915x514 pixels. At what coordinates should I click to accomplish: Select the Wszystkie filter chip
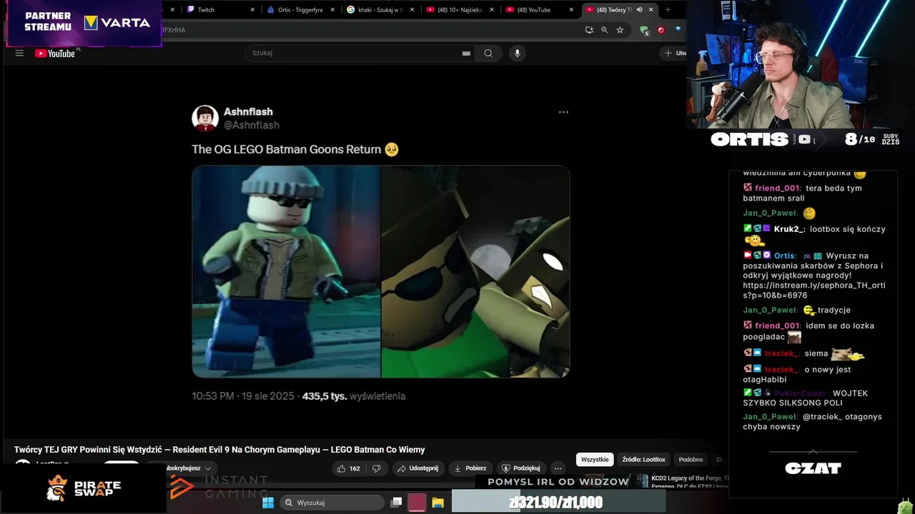(x=595, y=460)
